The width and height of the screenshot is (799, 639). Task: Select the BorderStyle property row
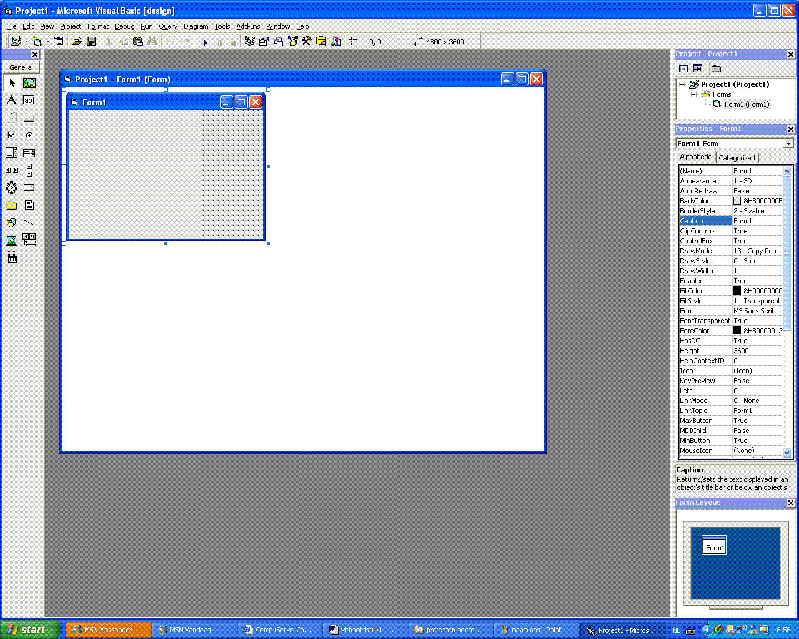730,211
